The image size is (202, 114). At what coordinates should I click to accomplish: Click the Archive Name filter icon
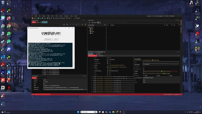pyautogui.click(x=105, y=25)
